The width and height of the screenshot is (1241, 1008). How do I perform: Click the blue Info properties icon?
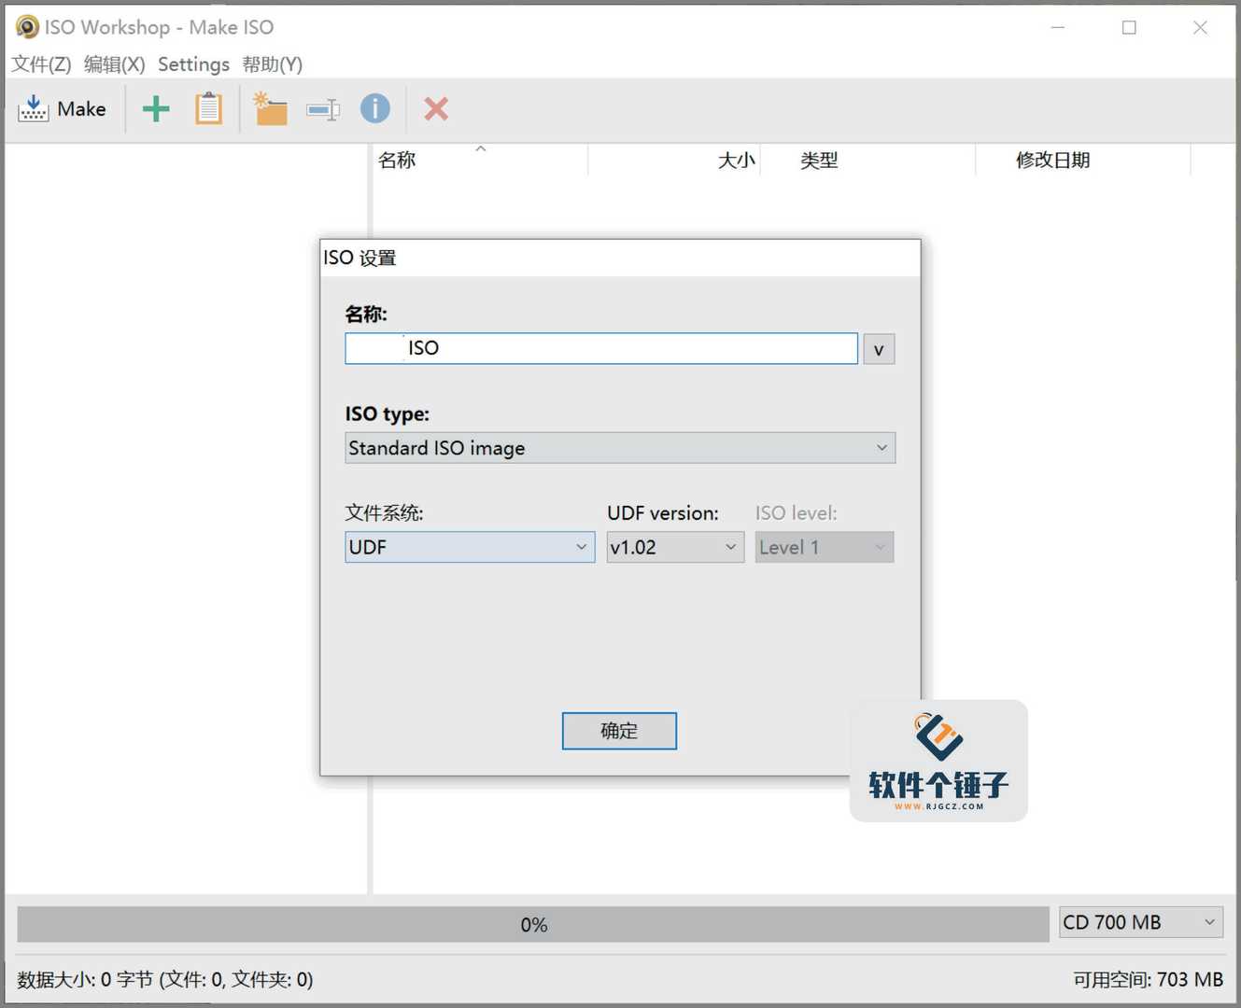tap(375, 109)
